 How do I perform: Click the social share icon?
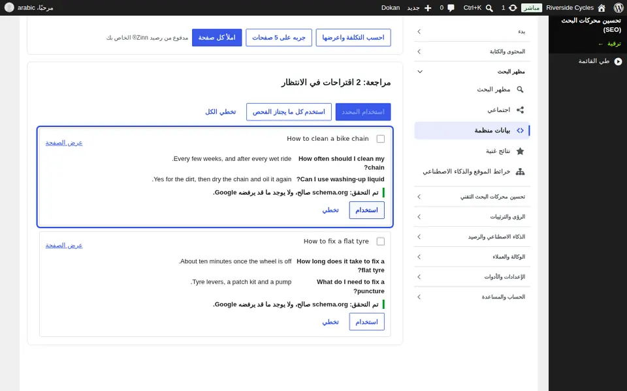coord(520,109)
